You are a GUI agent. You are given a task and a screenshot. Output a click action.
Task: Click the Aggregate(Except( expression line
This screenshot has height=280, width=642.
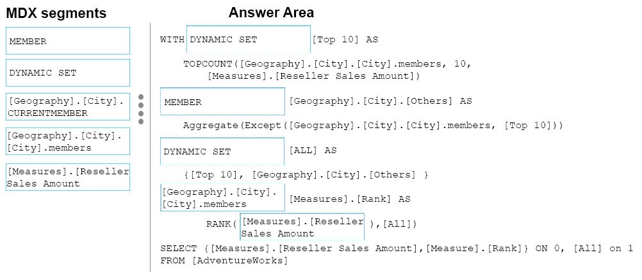tap(373, 126)
